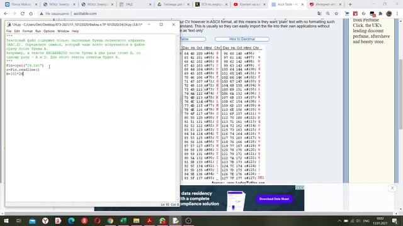Open Adobe Acrobat from taskbar
The width and height of the screenshot is (403, 226).
tap(149, 220)
